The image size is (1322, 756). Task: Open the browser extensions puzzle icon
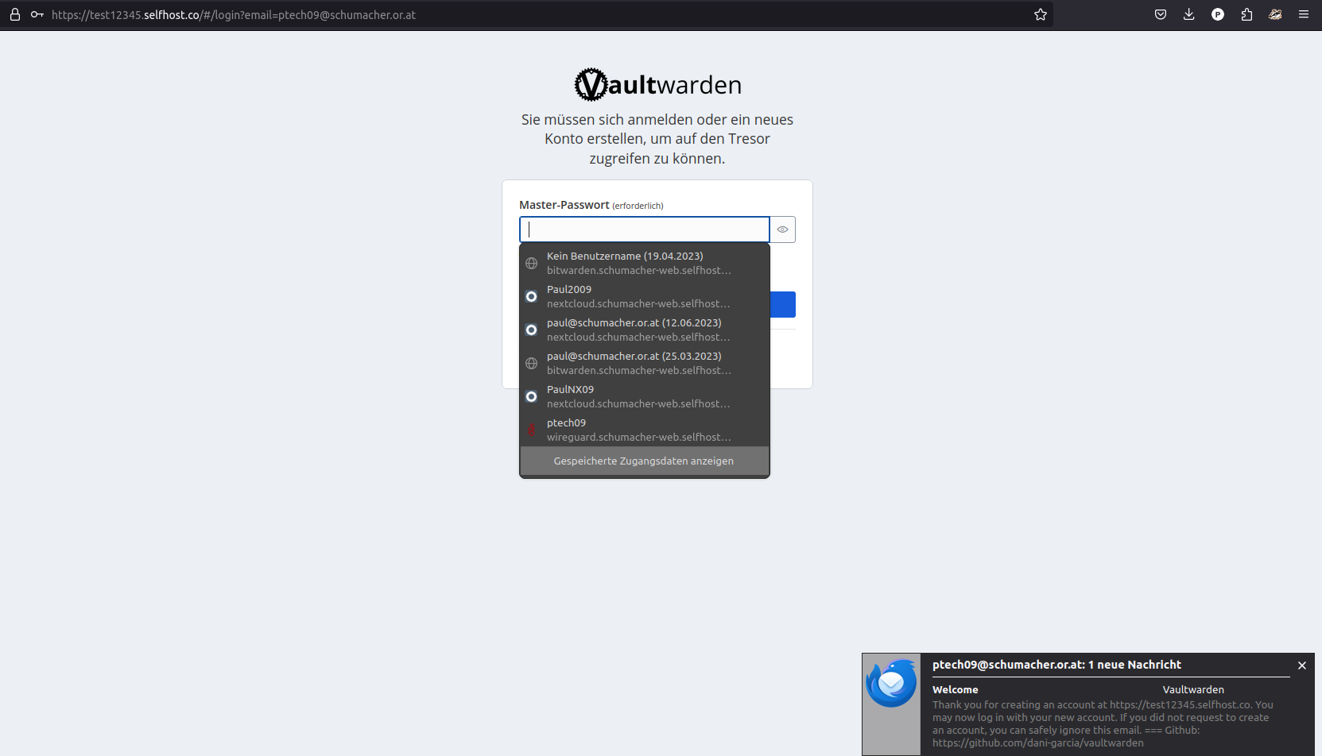pyautogui.click(x=1246, y=14)
